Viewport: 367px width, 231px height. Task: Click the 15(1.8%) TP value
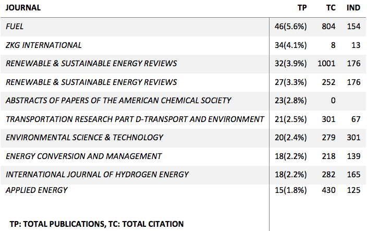290,190
